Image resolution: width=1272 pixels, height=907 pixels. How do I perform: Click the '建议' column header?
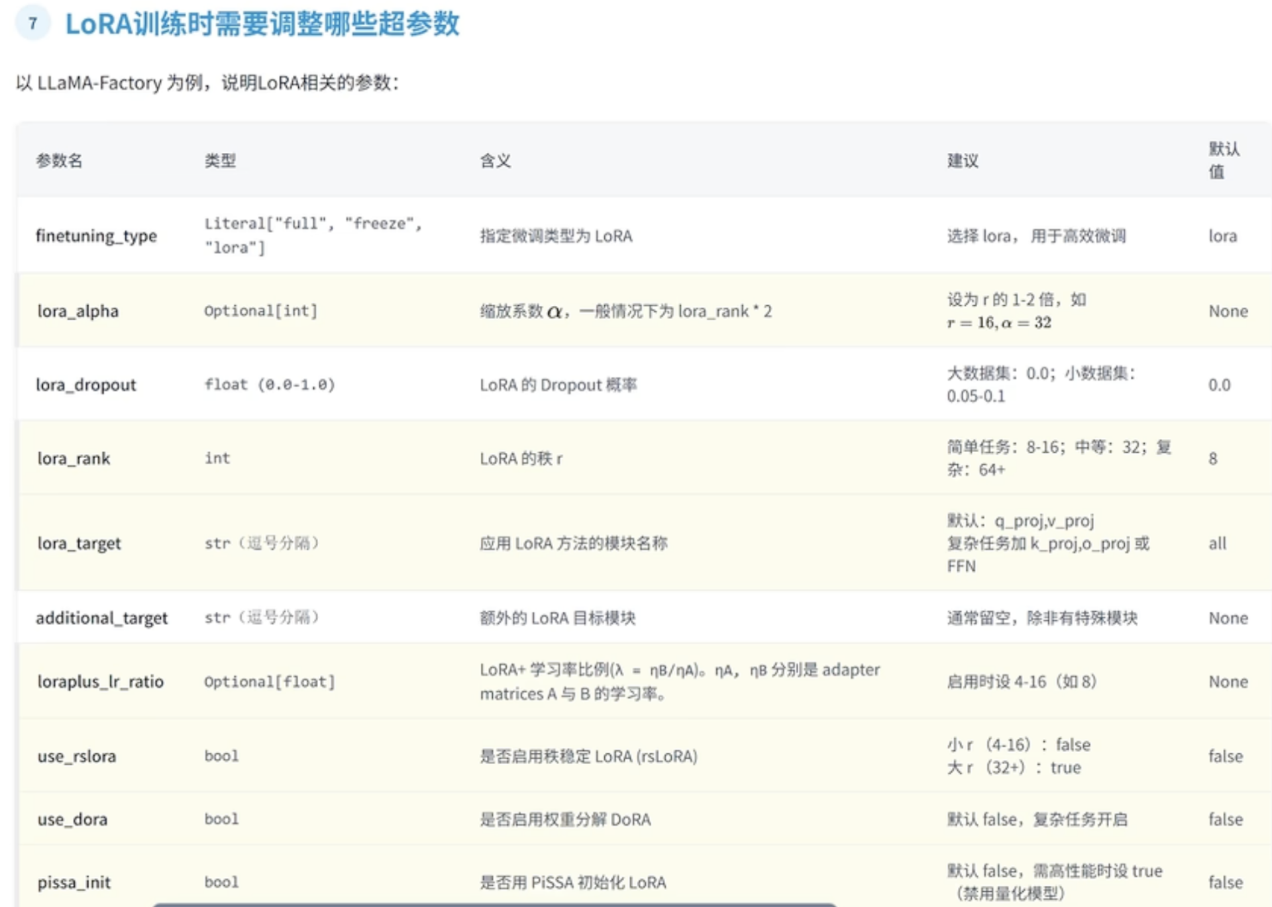pos(963,160)
